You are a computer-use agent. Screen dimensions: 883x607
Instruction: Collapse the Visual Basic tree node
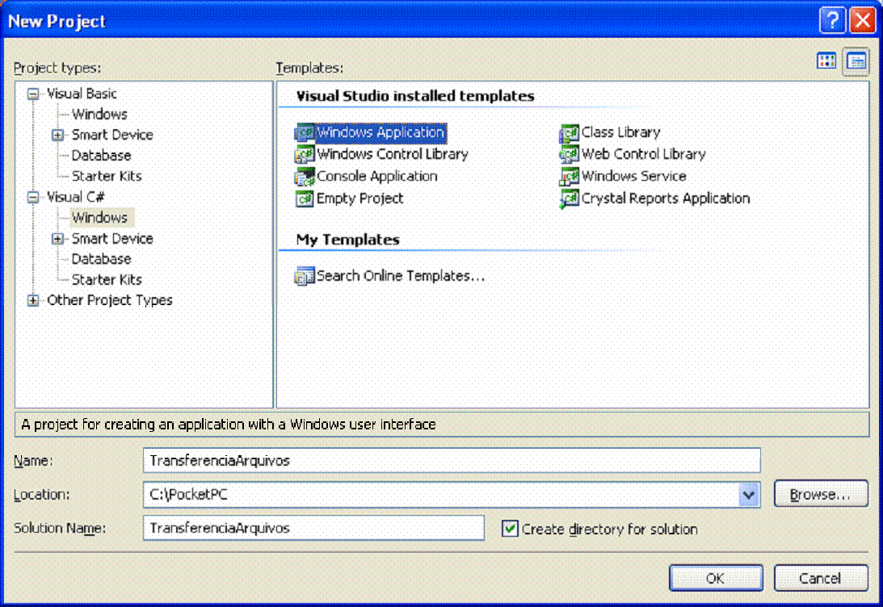[x=33, y=94]
